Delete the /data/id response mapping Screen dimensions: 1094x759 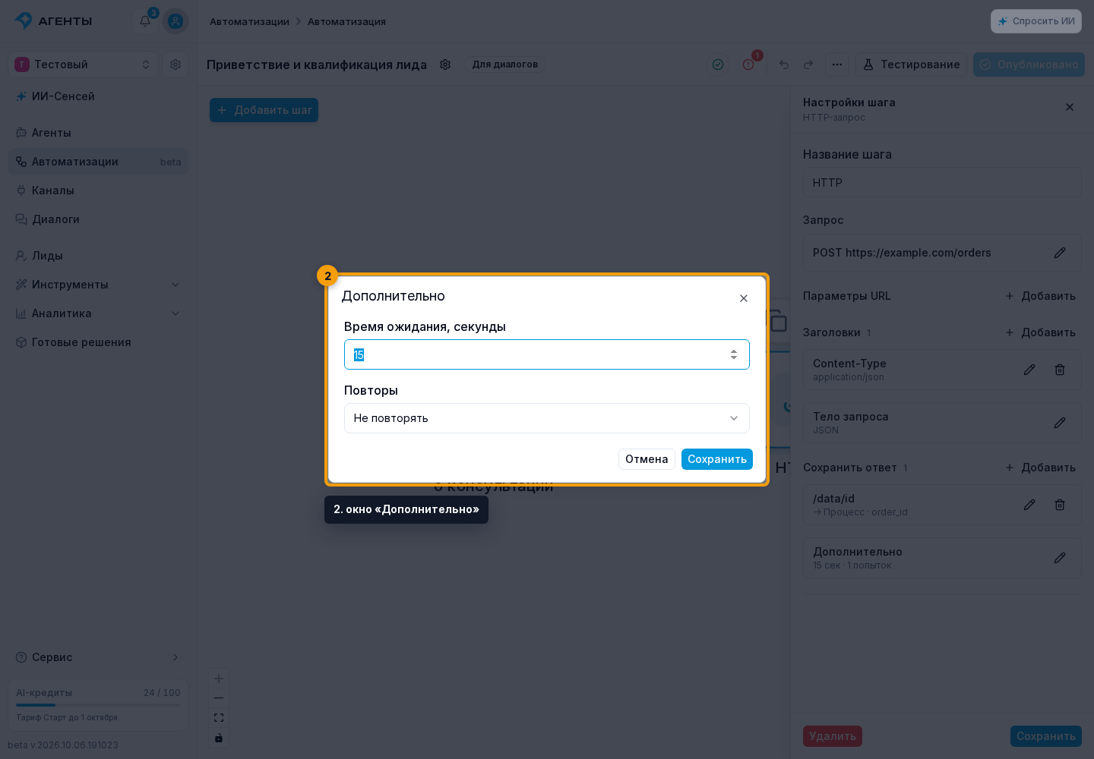[x=1060, y=505]
